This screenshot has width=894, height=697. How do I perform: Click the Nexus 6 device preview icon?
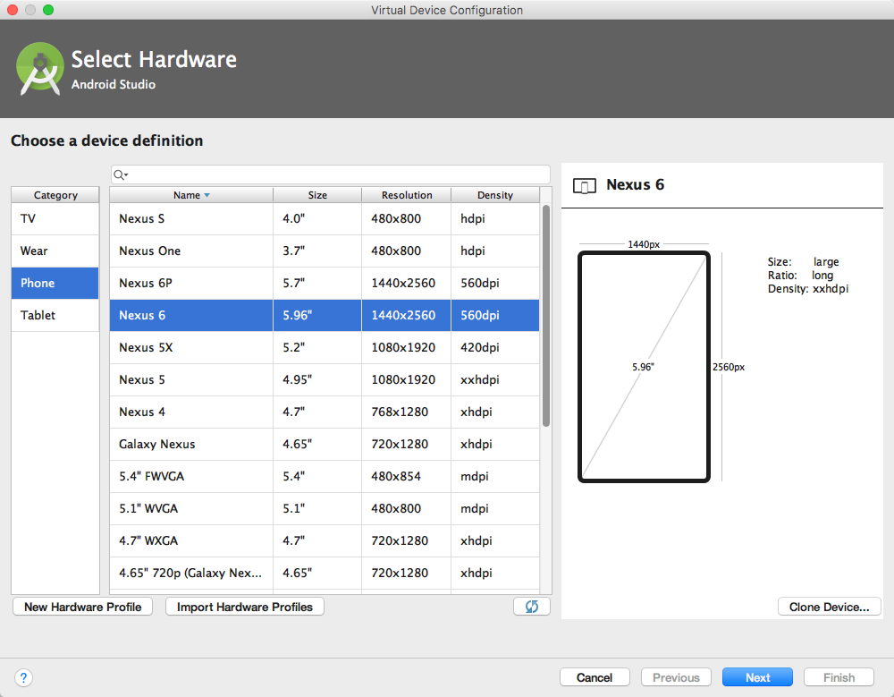click(585, 185)
